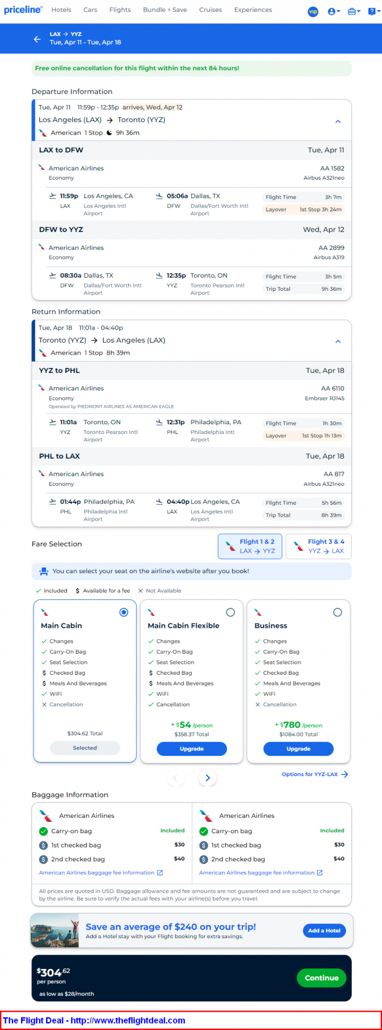The image size is (382, 1030).
Task: Click the Continue button
Action: click(322, 978)
